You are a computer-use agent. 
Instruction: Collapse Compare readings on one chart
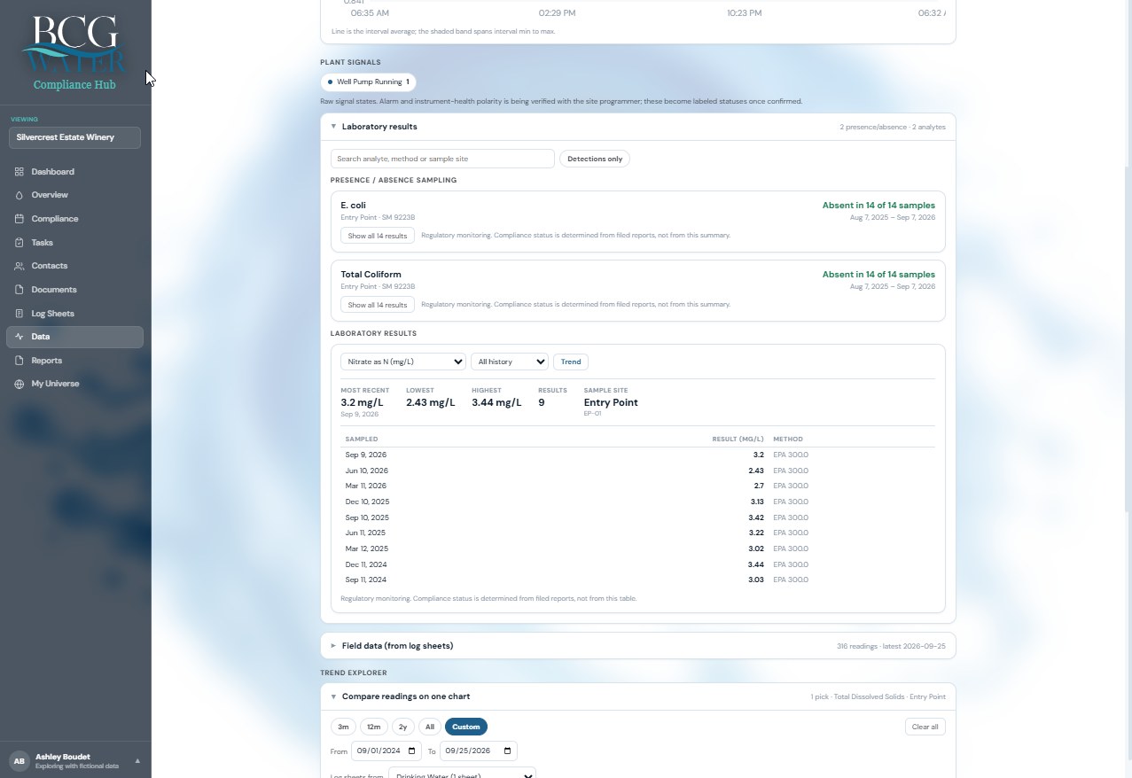[638, 696]
